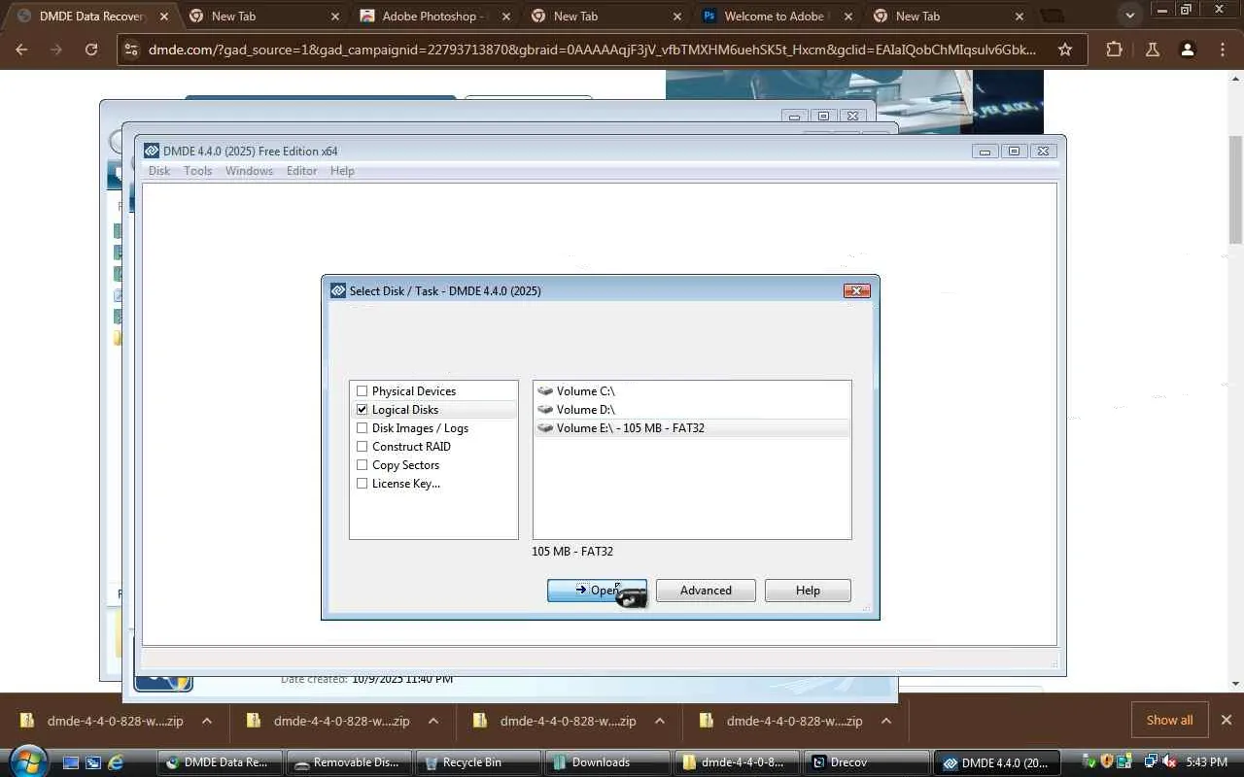Open the Chrome three-dot menu
The height and width of the screenshot is (777, 1244).
point(1223,50)
